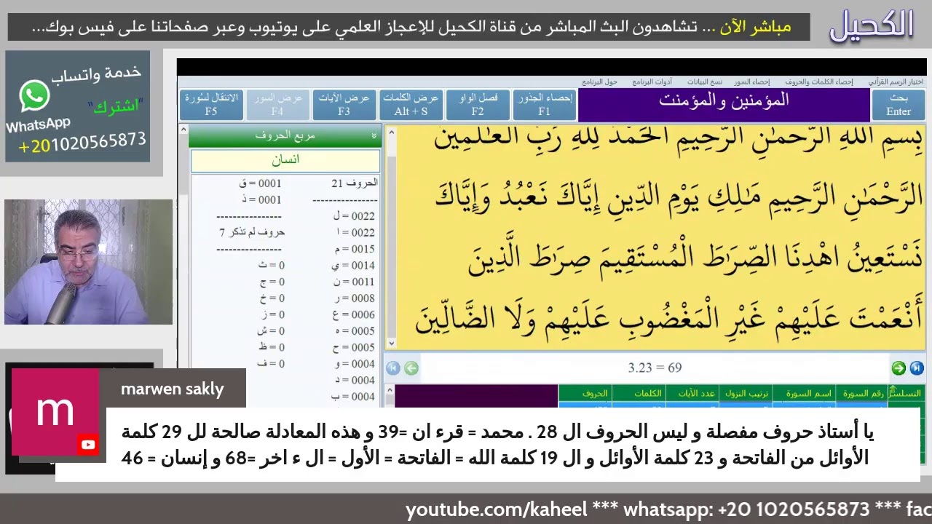Sort by the رقم السورة column header
The width and height of the screenshot is (932, 524).
click(864, 394)
